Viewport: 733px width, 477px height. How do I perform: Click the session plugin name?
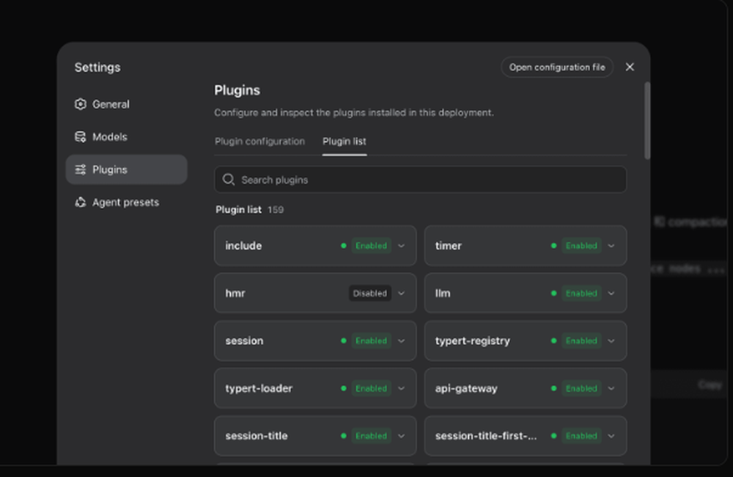[x=245, y=341]
